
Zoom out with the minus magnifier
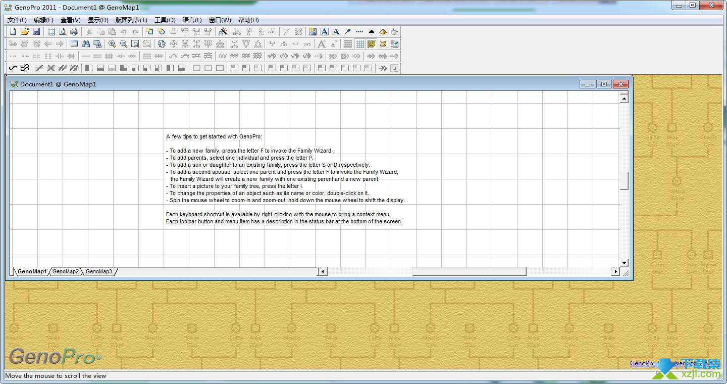(124, 44)
